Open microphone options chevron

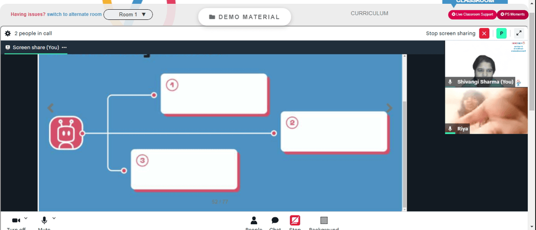(x=54, y=218)
